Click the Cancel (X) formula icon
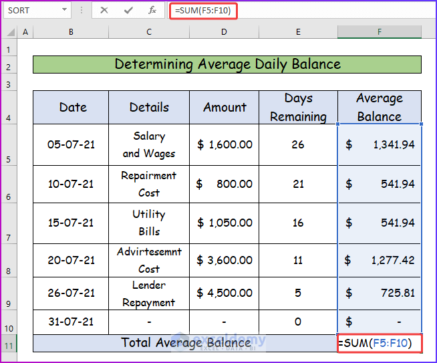 coord(104,10)
